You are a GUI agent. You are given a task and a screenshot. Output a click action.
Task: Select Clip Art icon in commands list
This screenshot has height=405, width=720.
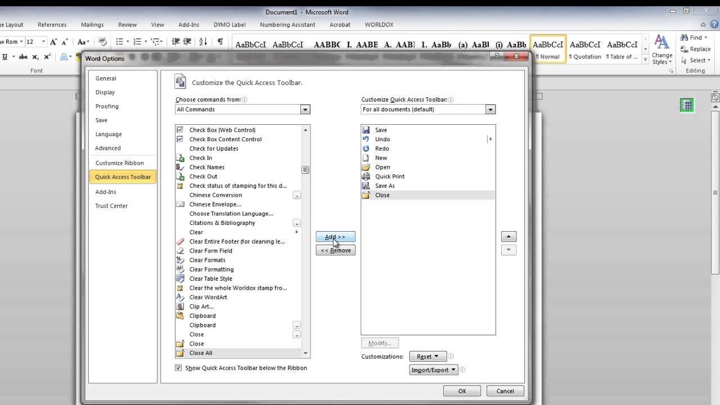tap(180, 307)
